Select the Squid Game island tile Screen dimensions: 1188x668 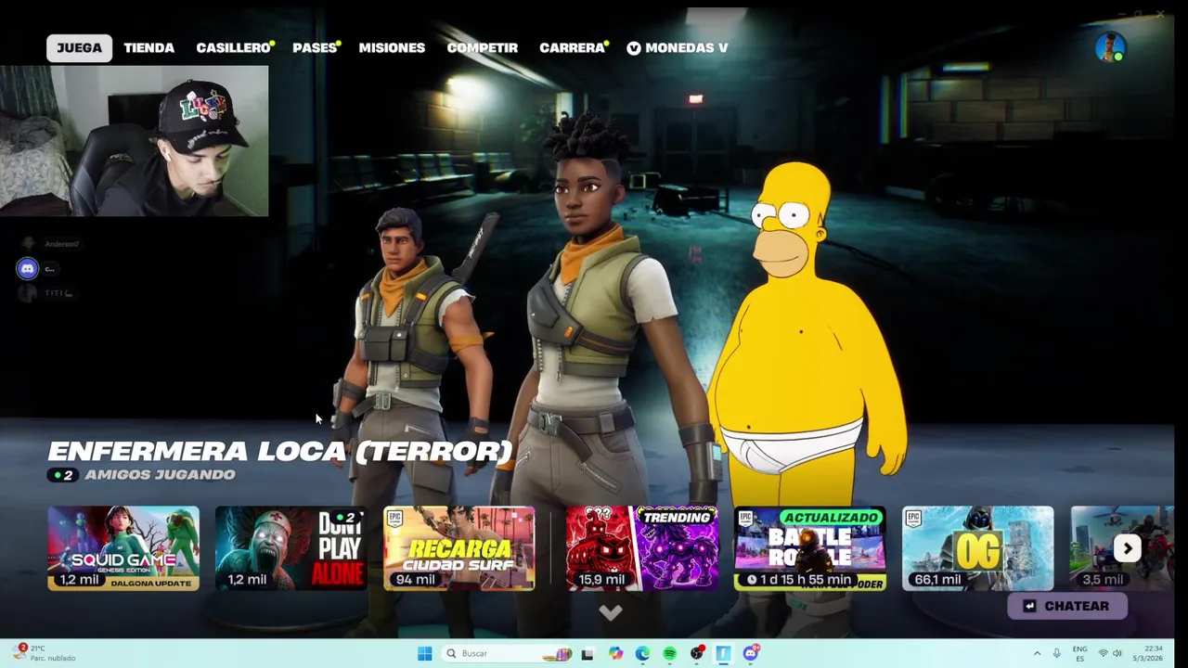tap(123, 548)
